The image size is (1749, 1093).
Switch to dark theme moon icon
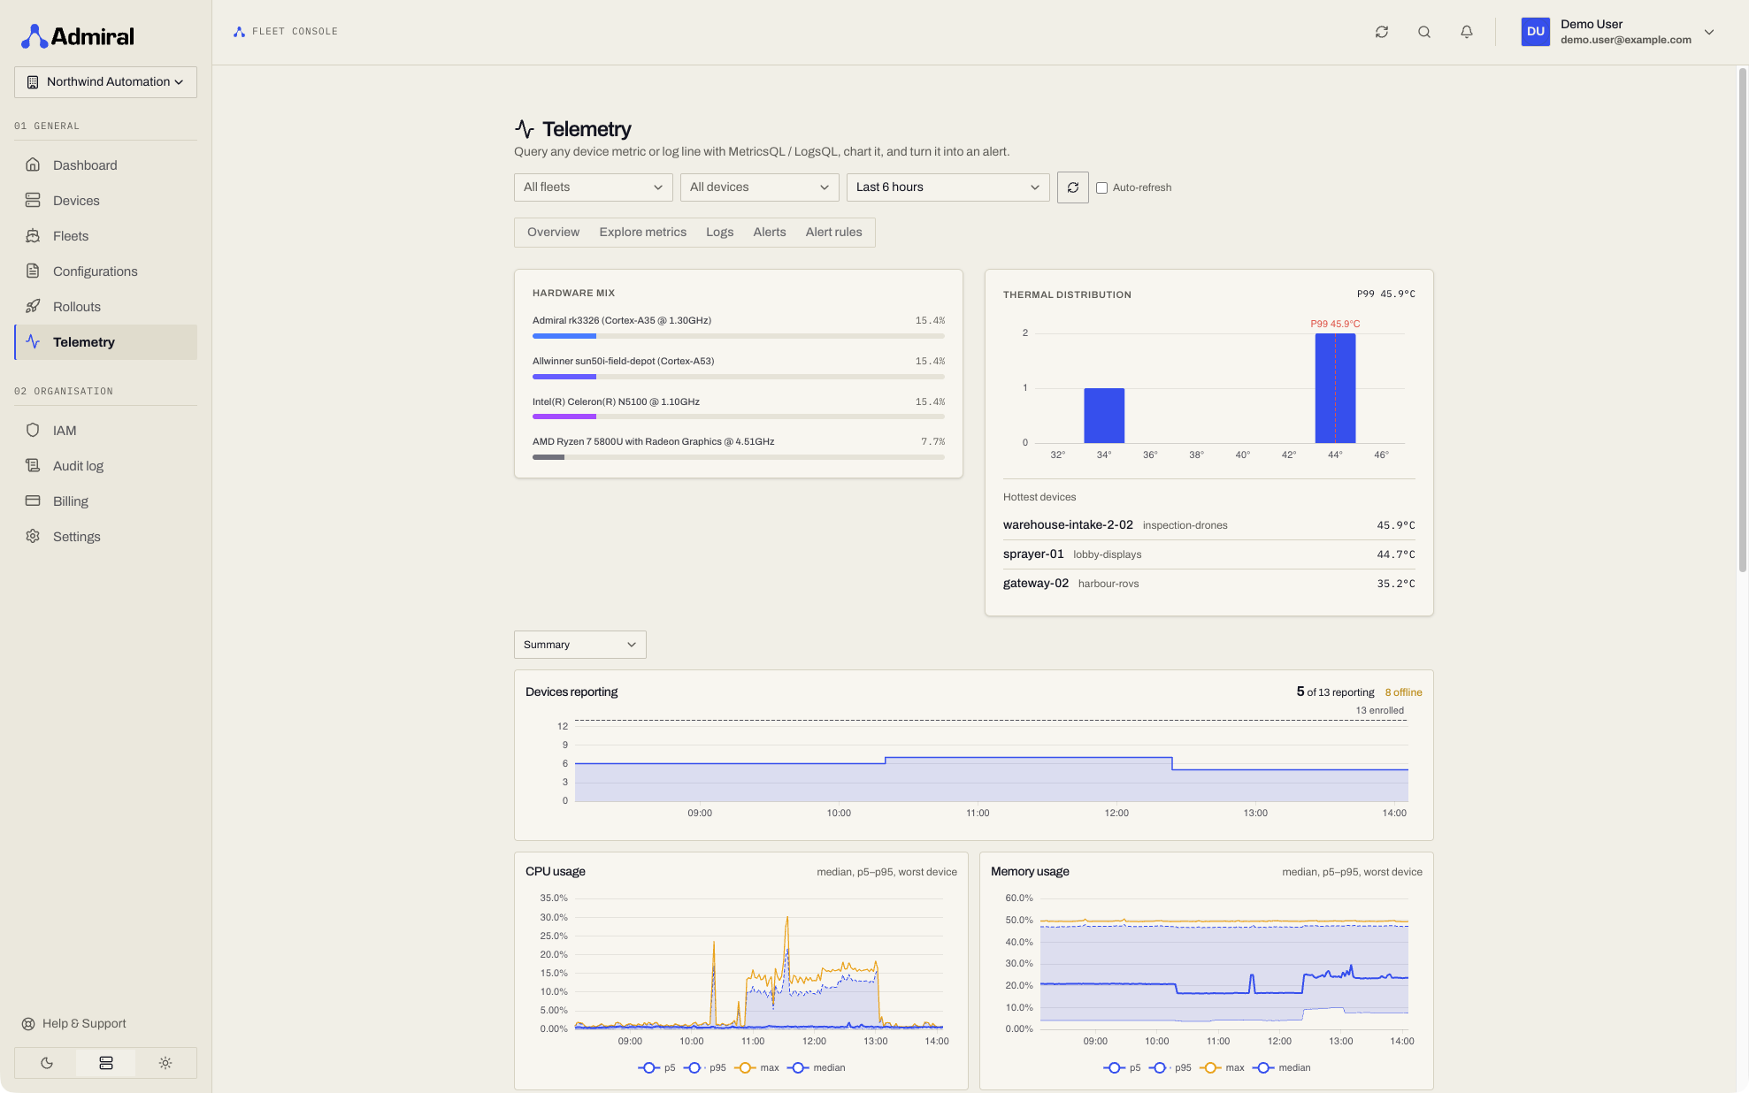click(x=47, y=1063)
